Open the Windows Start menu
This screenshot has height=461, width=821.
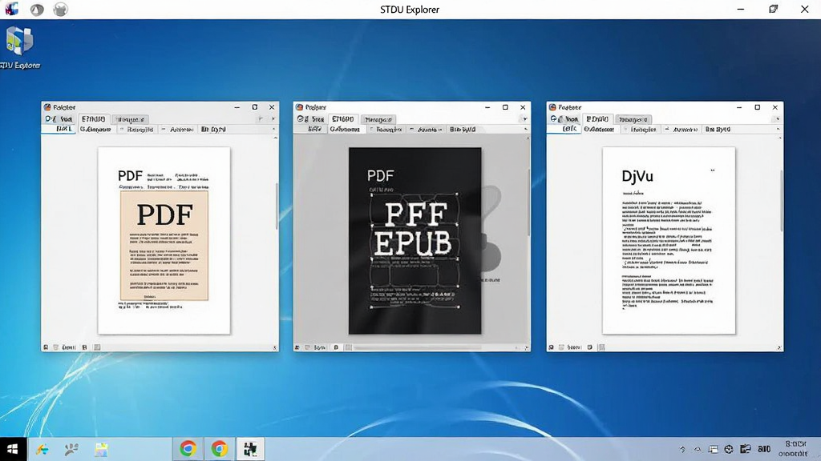pyautogui.click(x=13, y=449)
